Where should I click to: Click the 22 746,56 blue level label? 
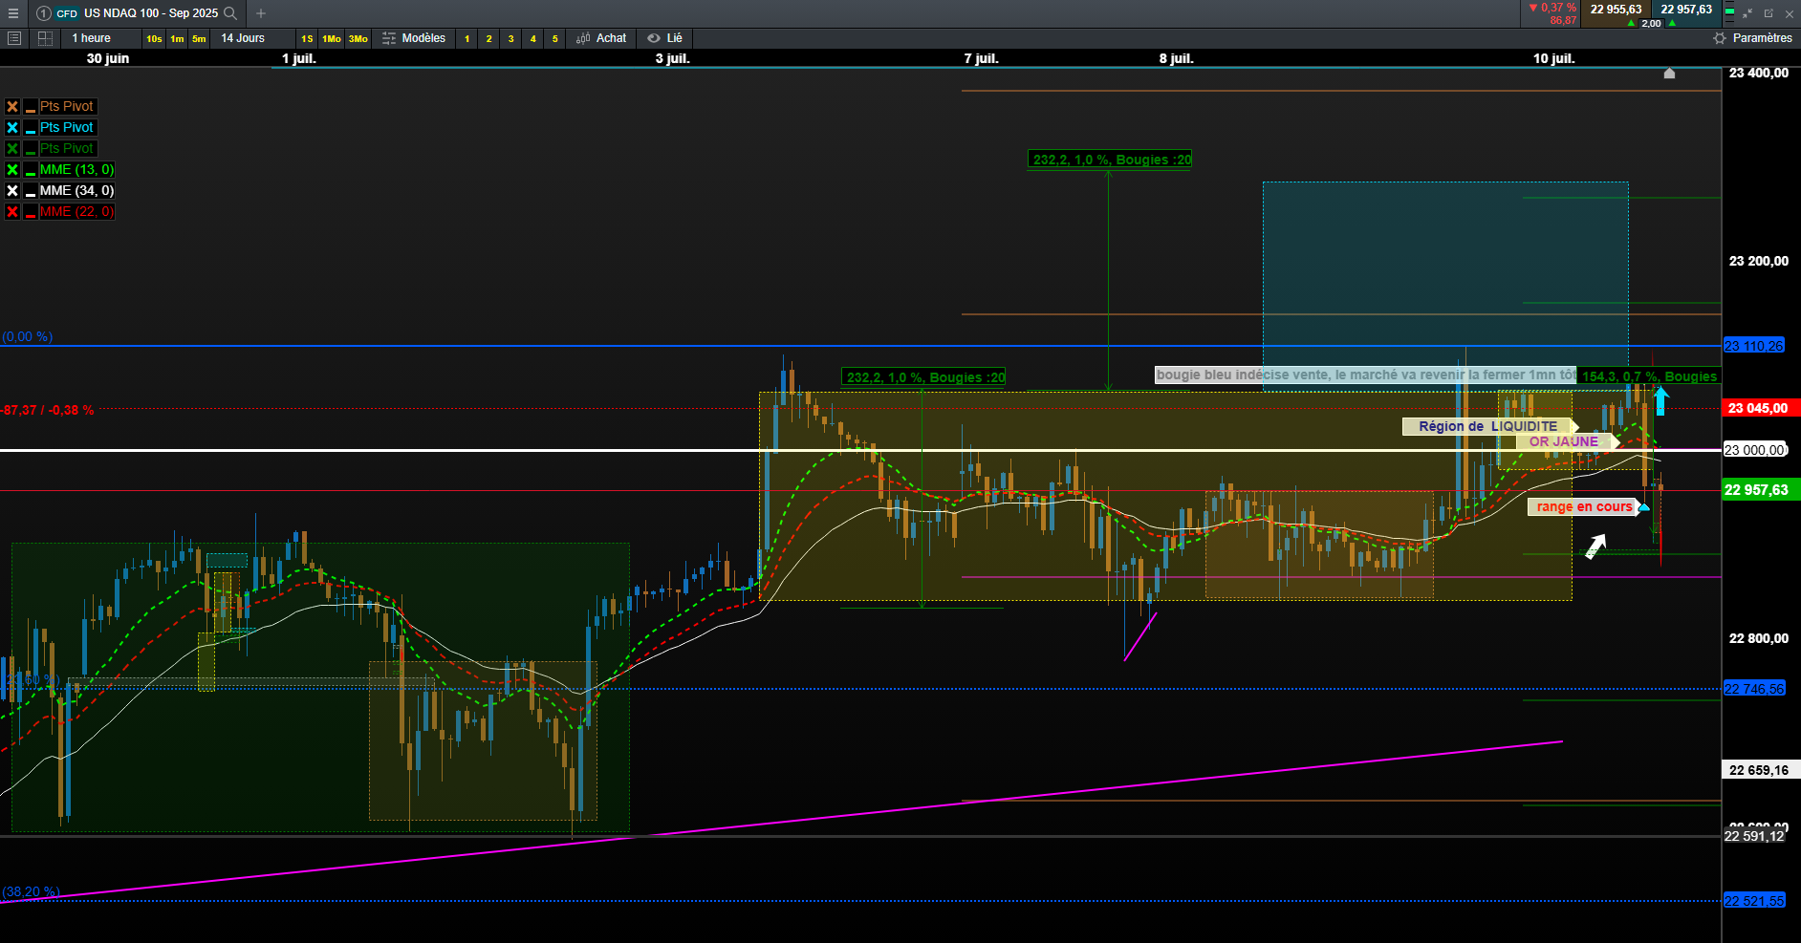(1754, 689)
